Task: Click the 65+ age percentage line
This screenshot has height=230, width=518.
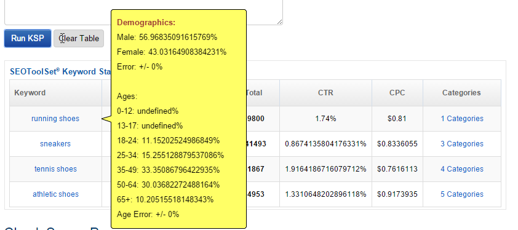Action: (x=165, y=200)
